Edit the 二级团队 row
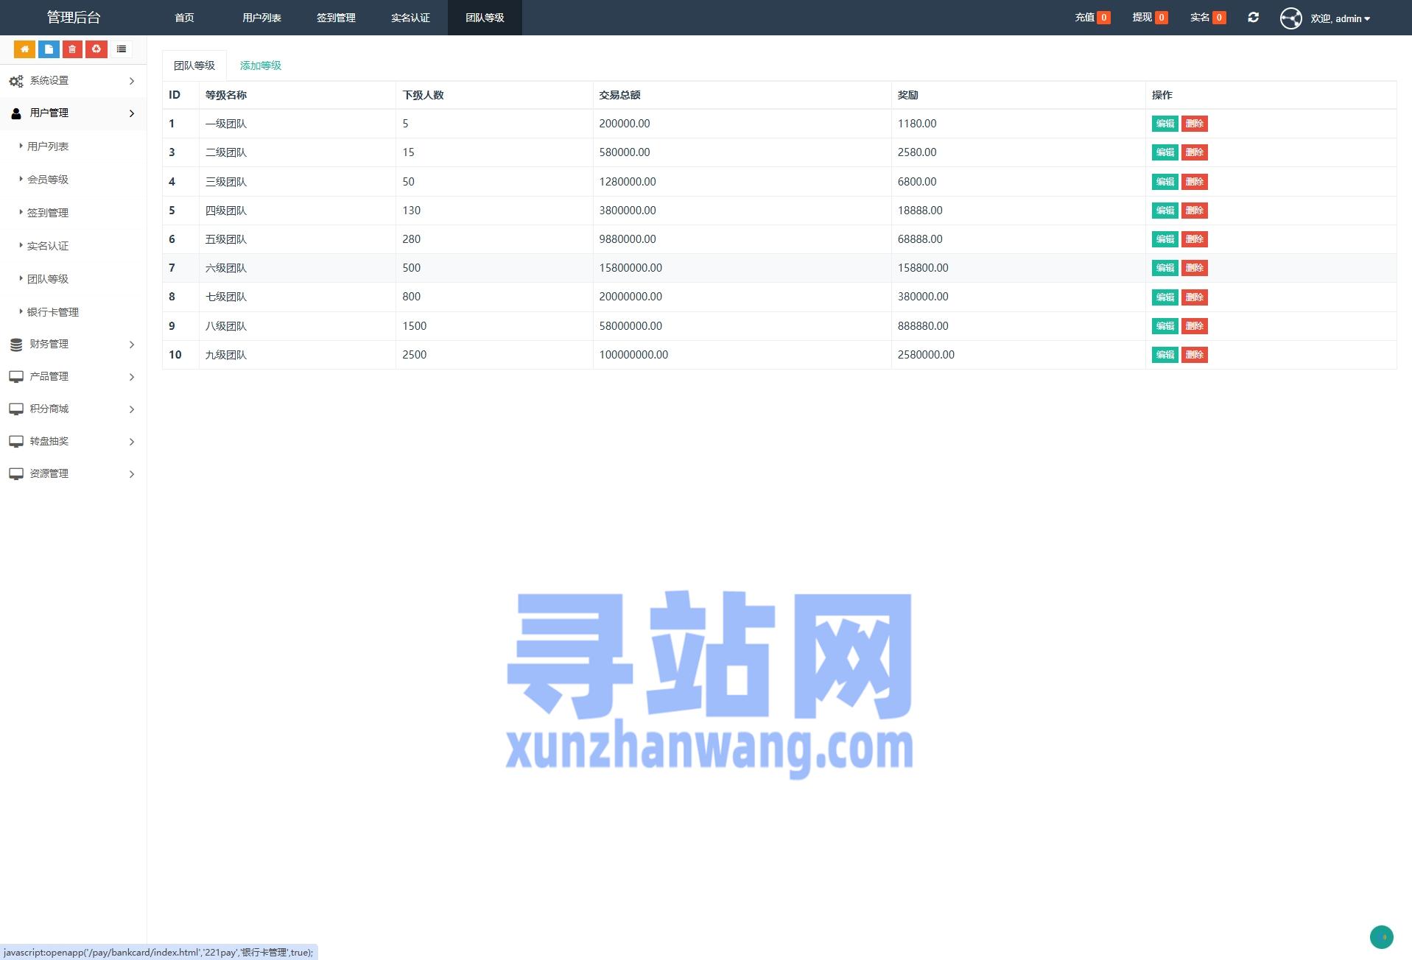Viewport: 1412px width, 960px height. pyautogui.click(x=1165, y=152)
